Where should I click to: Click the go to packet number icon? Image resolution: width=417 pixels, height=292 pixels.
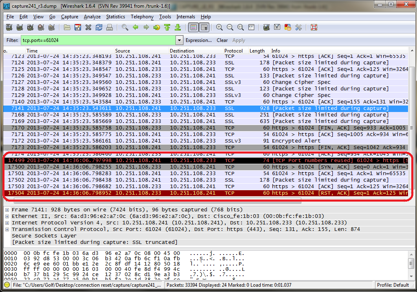tap(157, 27)
